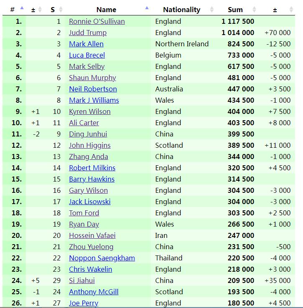This screenshot has height=308, width=303.
Task: Click the sort arrow beside the # column header
Action: click(22, 8)
